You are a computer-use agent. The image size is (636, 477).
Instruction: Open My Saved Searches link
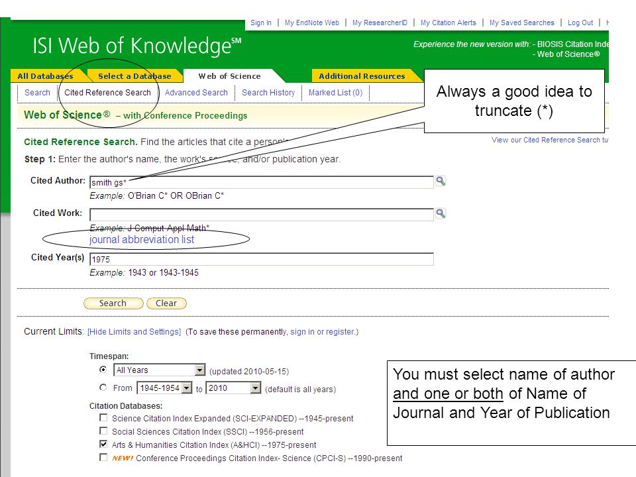pos(521,23)
